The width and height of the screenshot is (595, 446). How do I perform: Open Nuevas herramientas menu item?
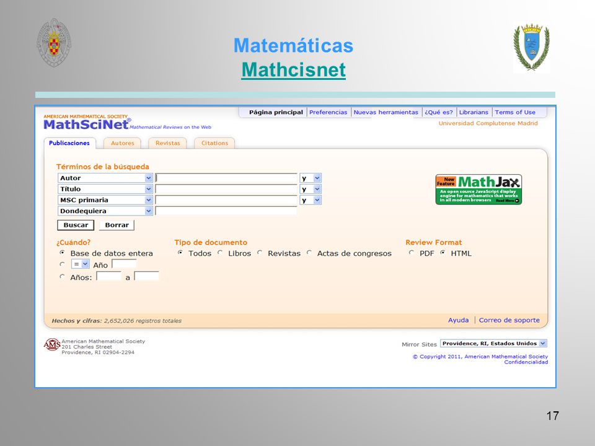386,112
